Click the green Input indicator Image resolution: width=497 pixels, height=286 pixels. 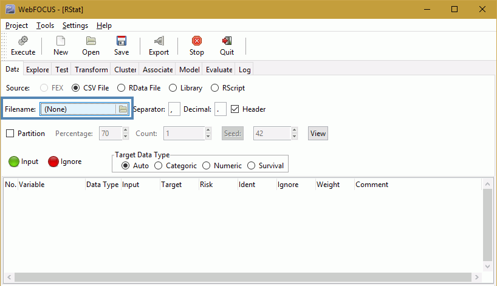click(13, 162)
